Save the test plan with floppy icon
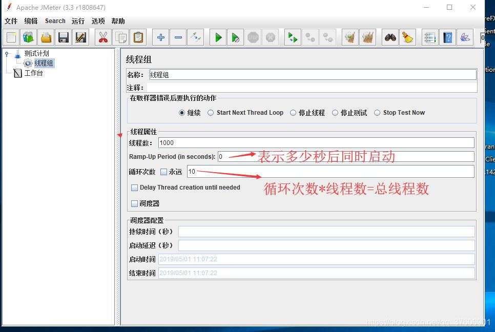Screen dimensions: 495x332 pyautogui.click(x=64, y=37)
